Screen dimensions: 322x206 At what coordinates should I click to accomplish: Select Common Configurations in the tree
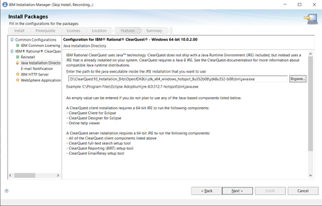[x=36, y=39]
